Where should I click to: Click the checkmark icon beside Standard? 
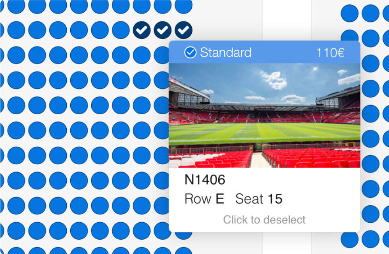191,52
